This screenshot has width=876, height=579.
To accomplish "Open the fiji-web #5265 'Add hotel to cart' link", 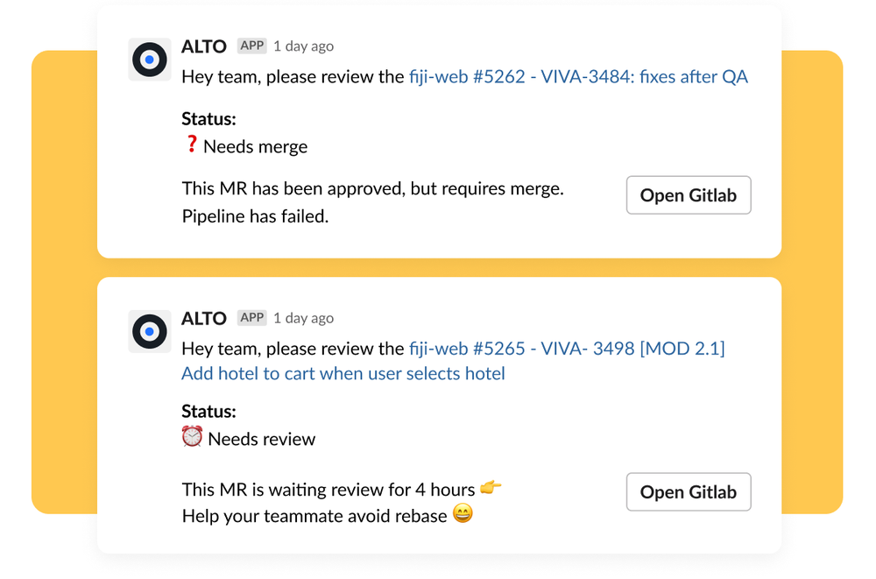I will click(x=343, y=374).
